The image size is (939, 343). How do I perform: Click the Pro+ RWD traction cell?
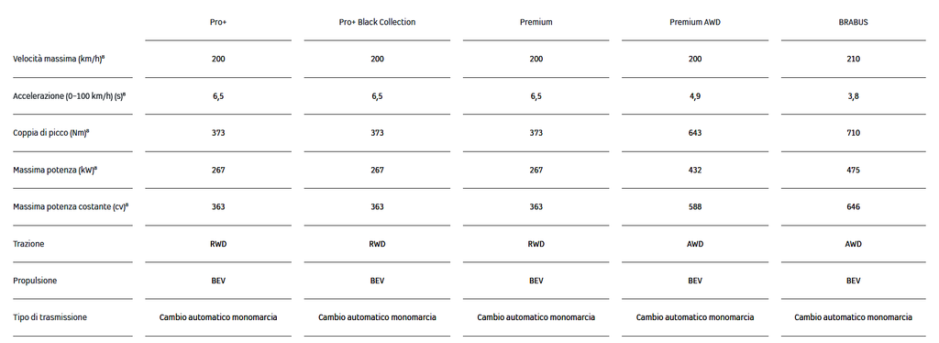click(218, 244)
